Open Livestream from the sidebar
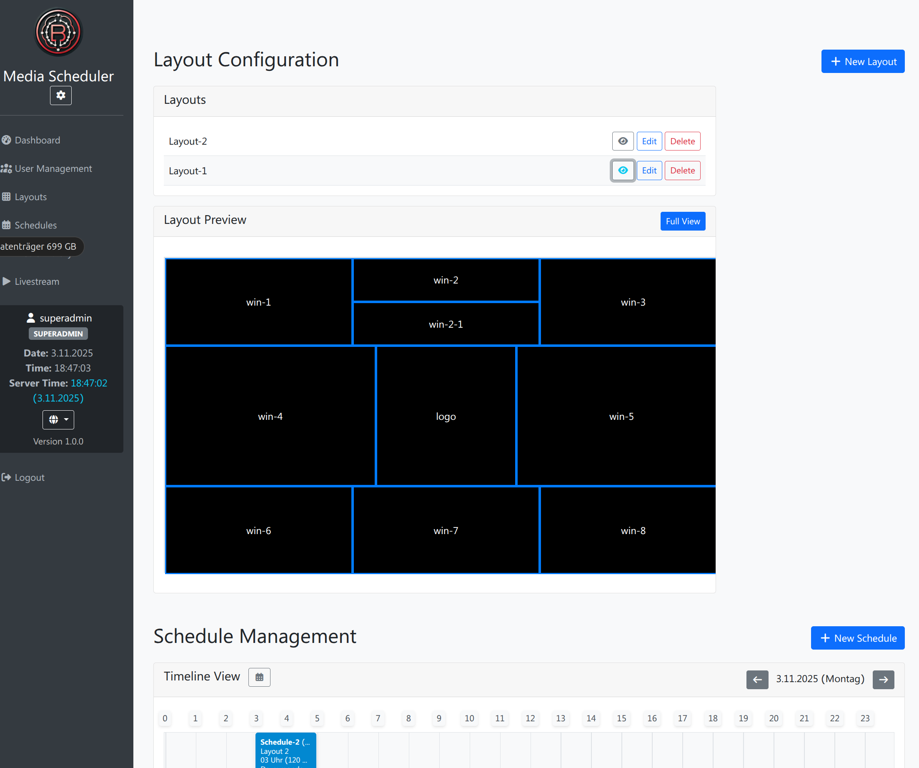919x768 pixels. tap(37, 281)
